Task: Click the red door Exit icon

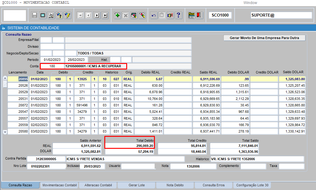Action: click(199, 15)
